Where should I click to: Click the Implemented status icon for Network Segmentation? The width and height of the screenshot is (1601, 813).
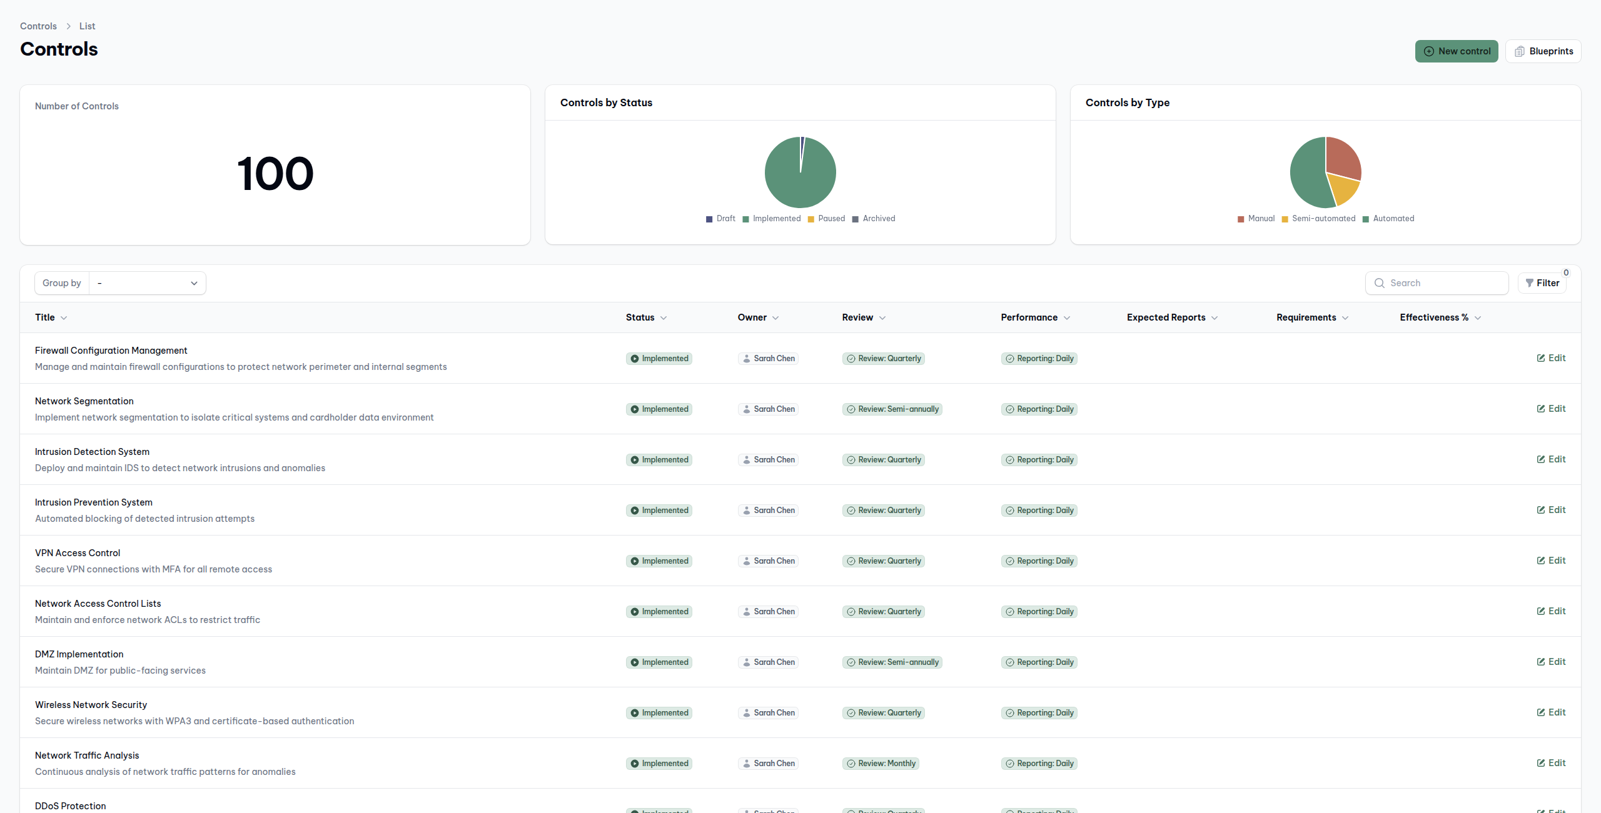[635, 409]
